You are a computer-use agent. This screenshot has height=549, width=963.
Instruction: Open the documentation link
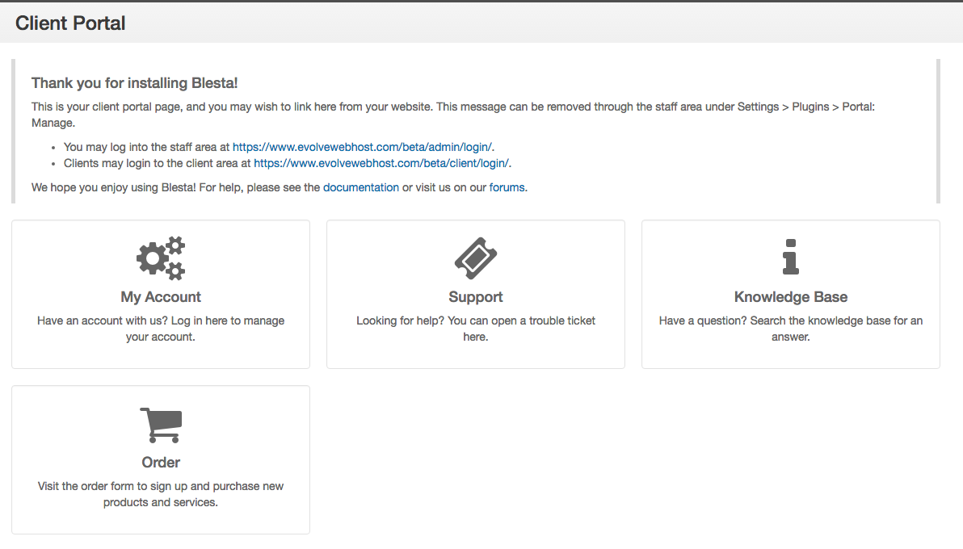click(361, 187)
